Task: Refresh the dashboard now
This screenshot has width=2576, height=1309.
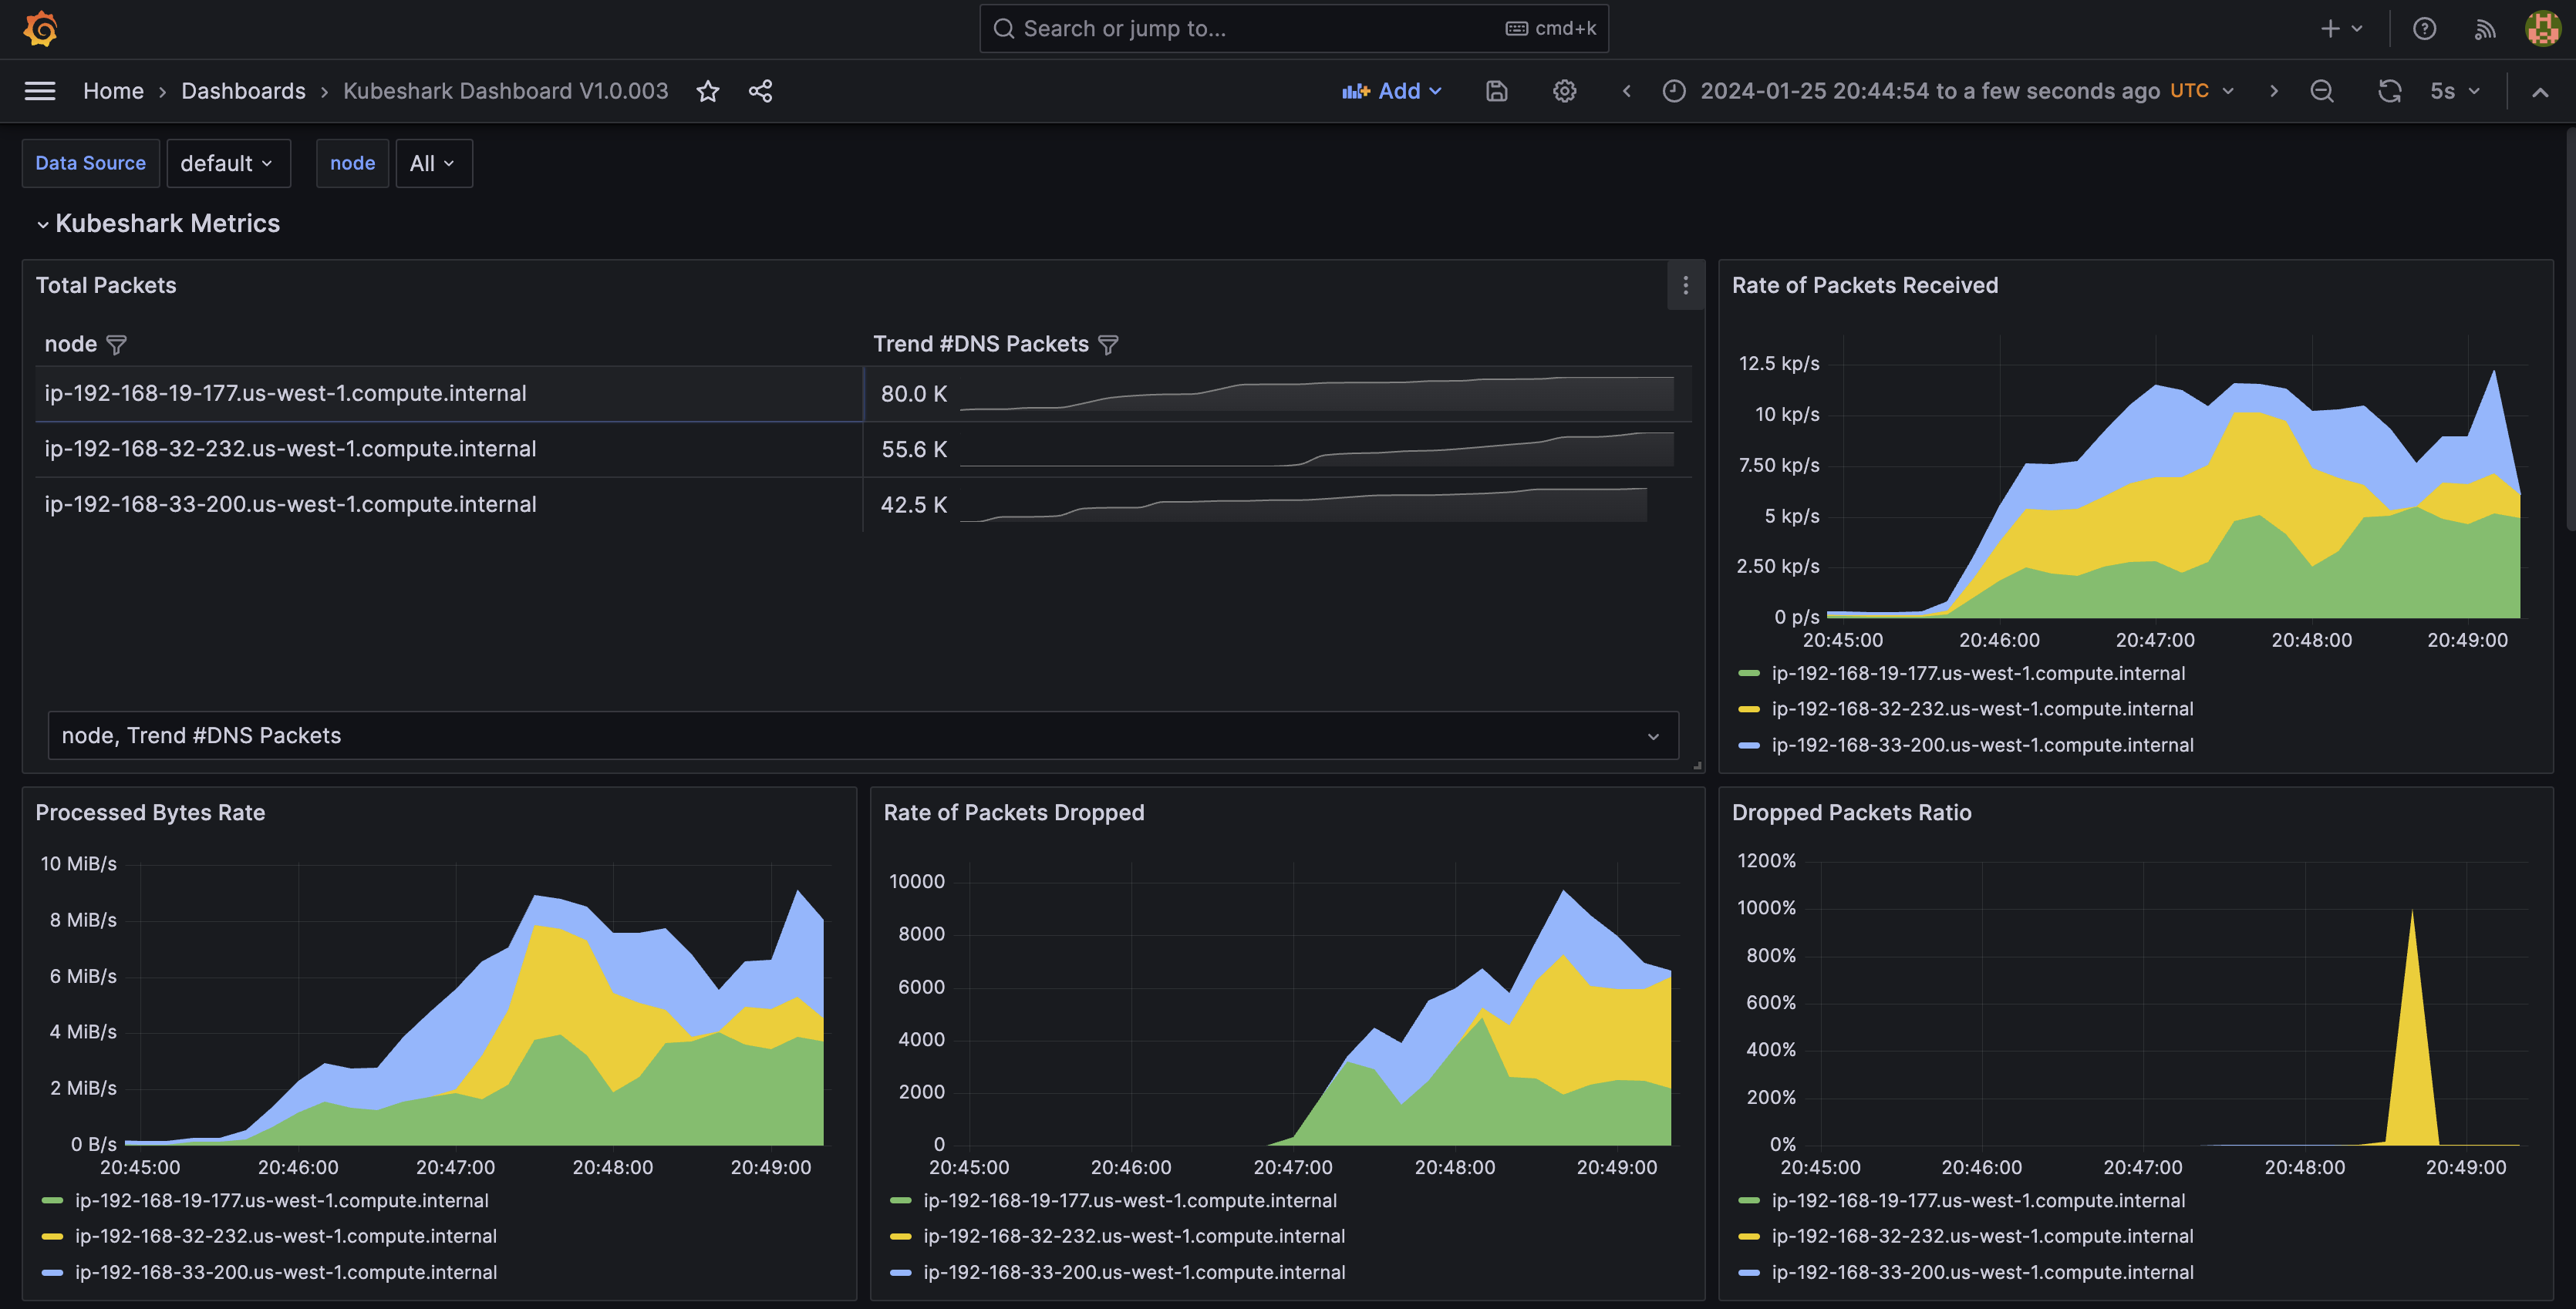Action: coord(2389,91)
